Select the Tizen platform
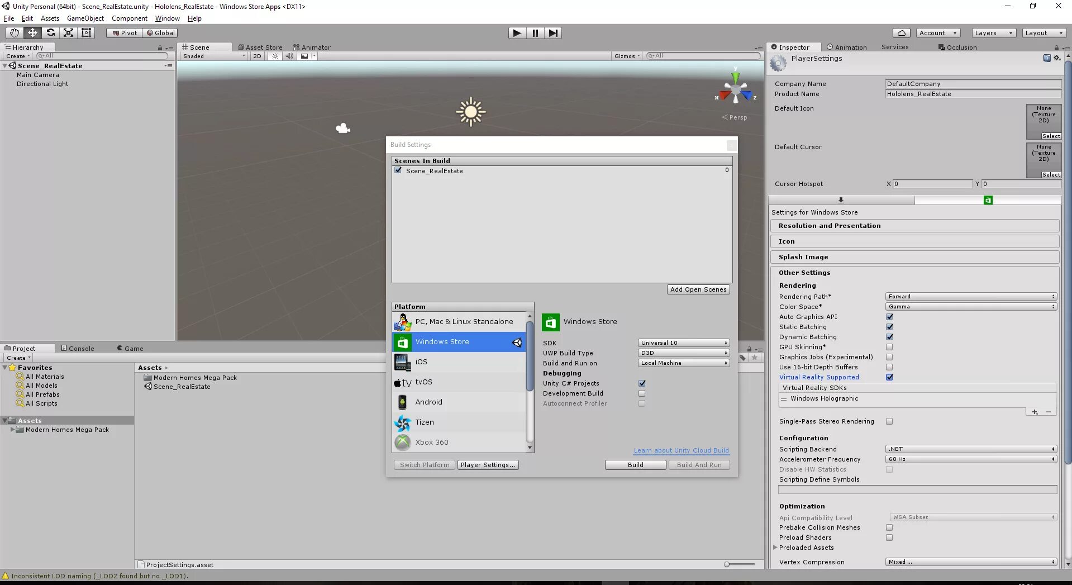 pyautogui.click(x=459, y=422)
